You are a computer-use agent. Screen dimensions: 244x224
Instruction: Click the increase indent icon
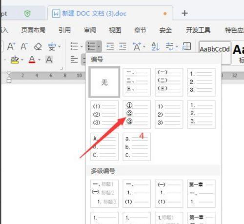click(122, 46)
